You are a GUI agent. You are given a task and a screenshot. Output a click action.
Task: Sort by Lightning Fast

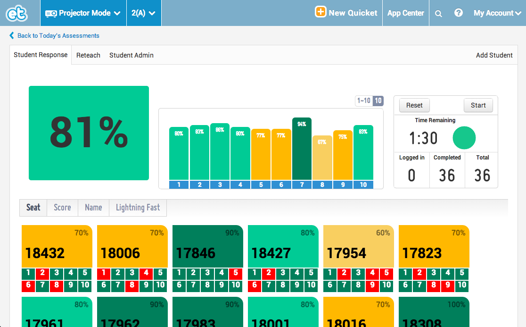point(138,208)
